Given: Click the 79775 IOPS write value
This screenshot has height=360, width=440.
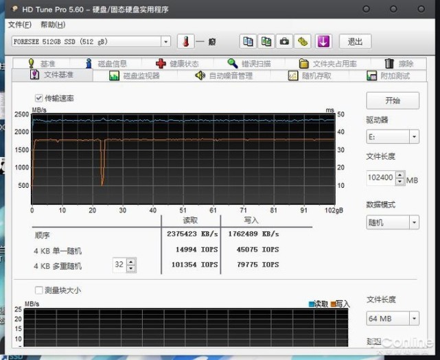Looking at the screenshot, I should [x=257, y=265].
